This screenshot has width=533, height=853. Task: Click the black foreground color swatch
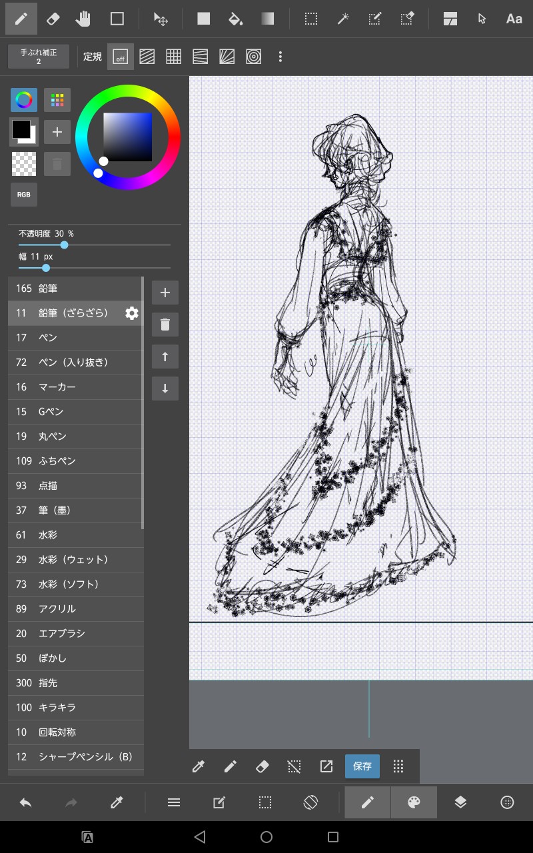click(21, 129)
